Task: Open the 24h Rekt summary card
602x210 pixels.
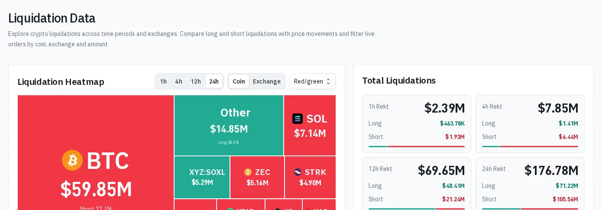Action: coord(530,184)
